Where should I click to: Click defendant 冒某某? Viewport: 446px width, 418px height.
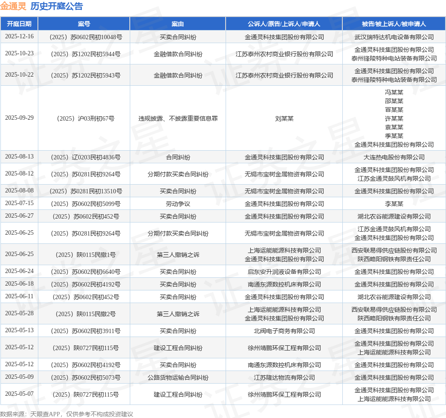coord(394,110)
